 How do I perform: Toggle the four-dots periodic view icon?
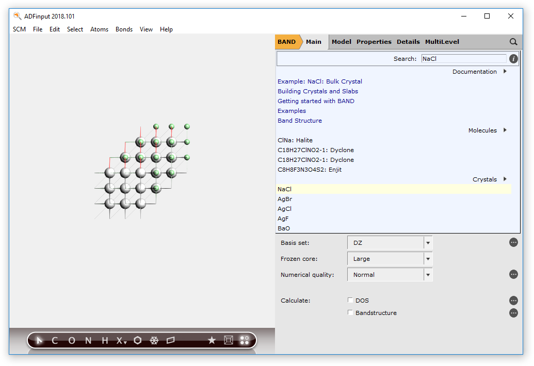245,340
